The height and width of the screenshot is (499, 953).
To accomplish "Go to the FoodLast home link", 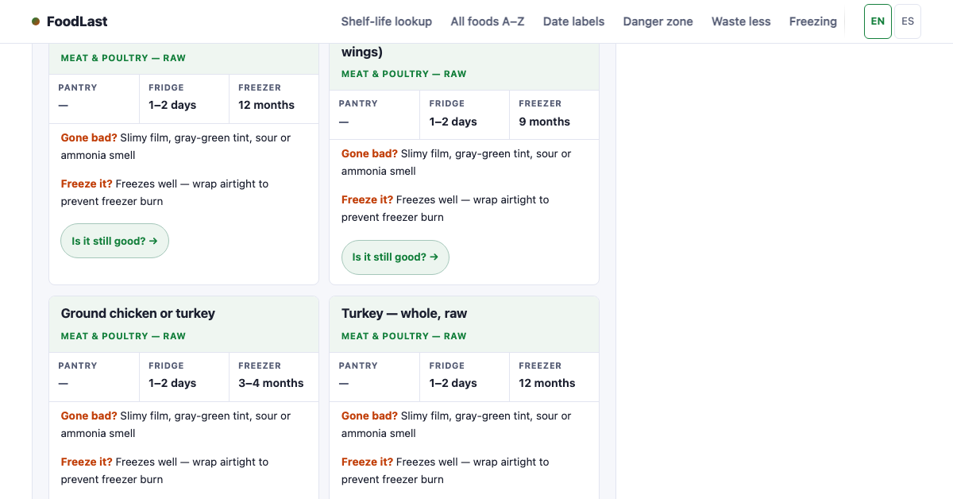I will [x=70, y=21].
